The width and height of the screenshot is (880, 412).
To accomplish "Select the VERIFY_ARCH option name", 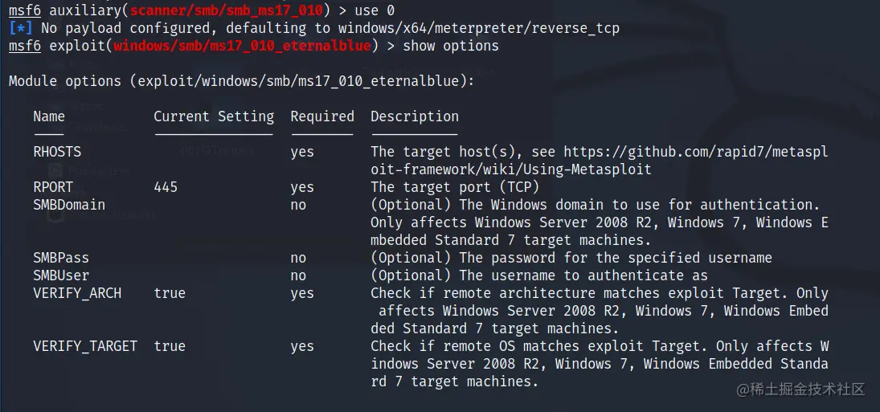I will point(77,293).
